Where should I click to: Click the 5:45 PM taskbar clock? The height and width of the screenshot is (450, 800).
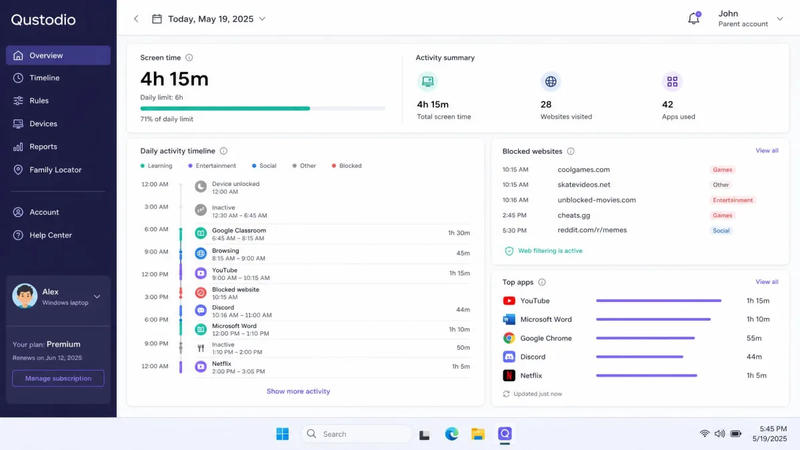[x=773, y=429]
